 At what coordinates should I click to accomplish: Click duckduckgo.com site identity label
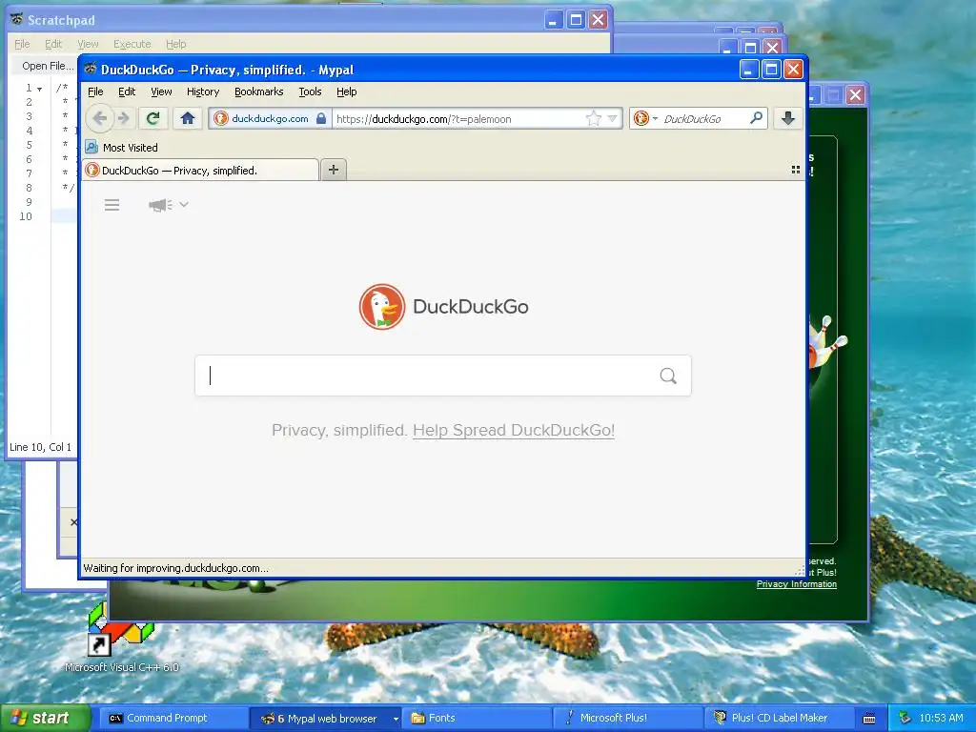(270, 118)
